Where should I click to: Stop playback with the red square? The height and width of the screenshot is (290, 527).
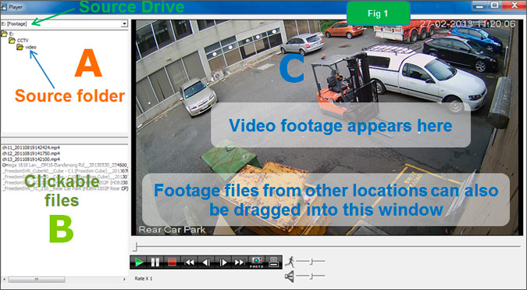172,262
